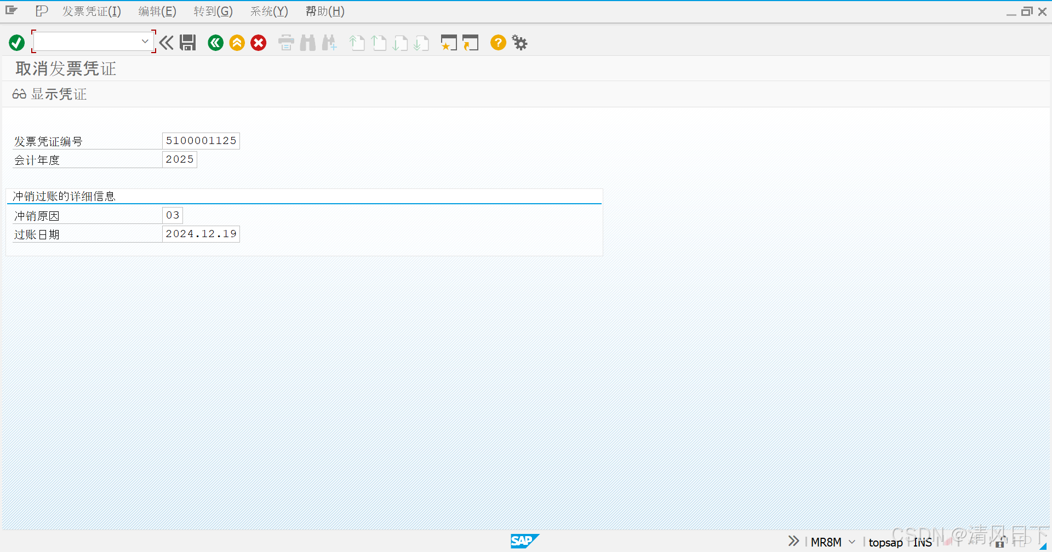Expand the MR8M transaction dropdown in status bar
The height and width of the screenshot is (552, 1052).
tap(851, 542)
